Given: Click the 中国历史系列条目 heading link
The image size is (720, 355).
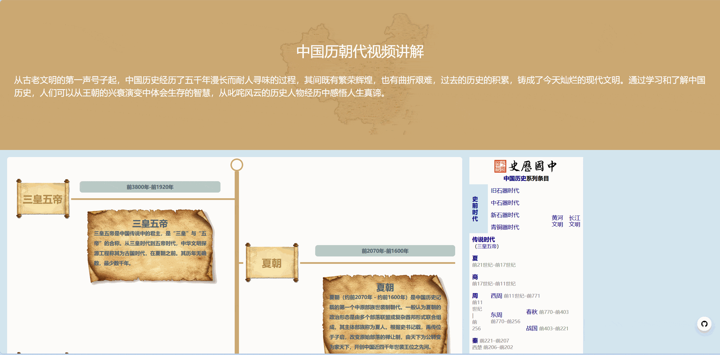Looking at the screenshot, I should (x=515, y=178).
